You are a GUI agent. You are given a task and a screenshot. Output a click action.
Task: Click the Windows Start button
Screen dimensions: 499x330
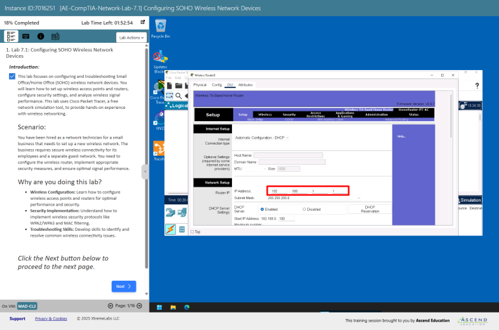click(159, 307)
